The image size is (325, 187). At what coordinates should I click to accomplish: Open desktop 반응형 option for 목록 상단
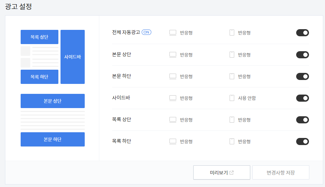point(186,120)
